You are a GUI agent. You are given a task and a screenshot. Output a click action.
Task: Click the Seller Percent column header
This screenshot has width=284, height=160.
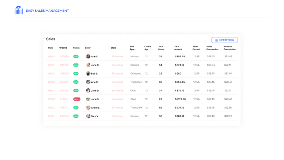196,48
